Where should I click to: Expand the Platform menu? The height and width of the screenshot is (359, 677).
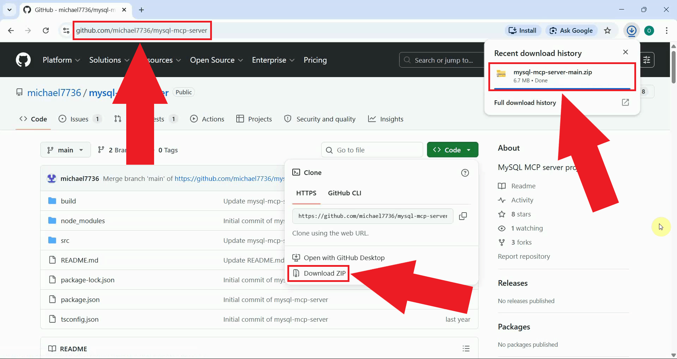click(61, 60)
